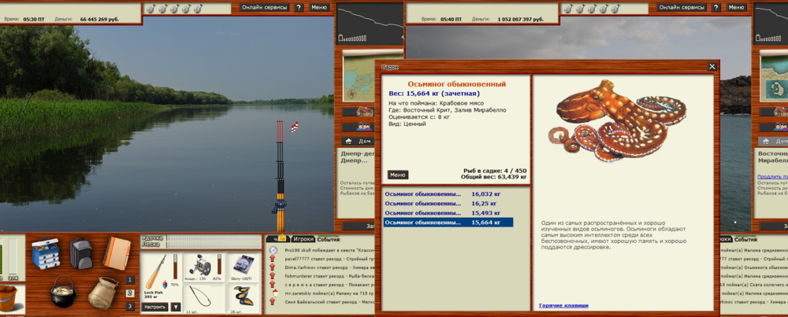Click the mussels bait slot
Image resolution: width=788 pixels, height=317 pixels.
tap(244, 299)
